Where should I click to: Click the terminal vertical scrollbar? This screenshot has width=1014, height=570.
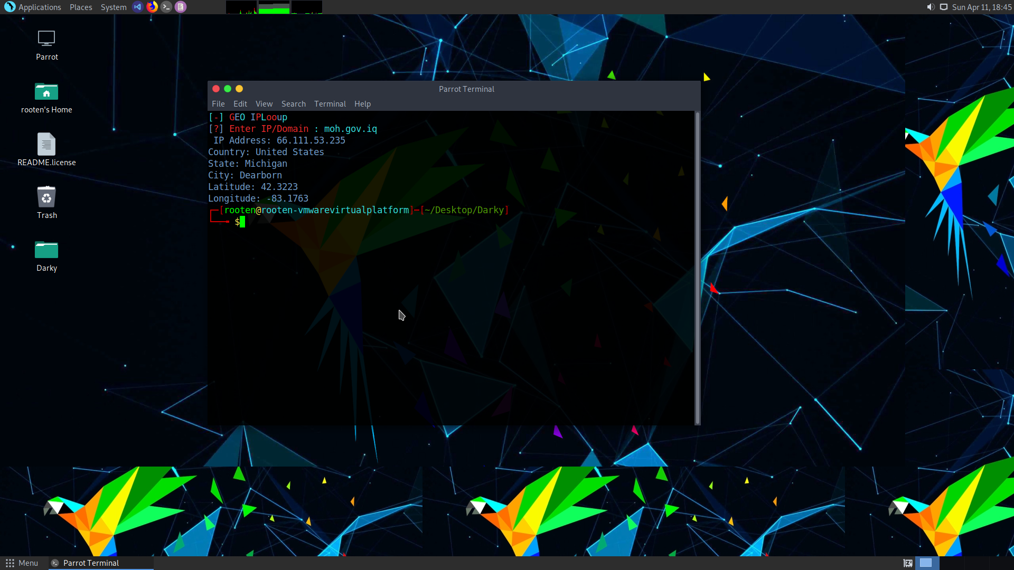[697, 268]
